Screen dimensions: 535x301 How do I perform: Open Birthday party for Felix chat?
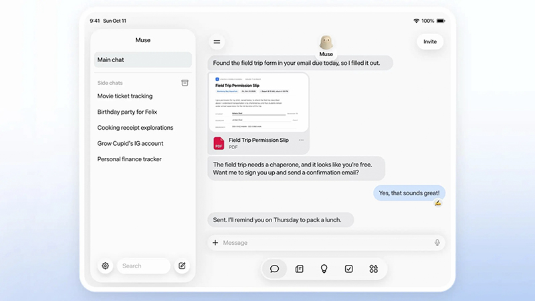[x=127, y=112]
